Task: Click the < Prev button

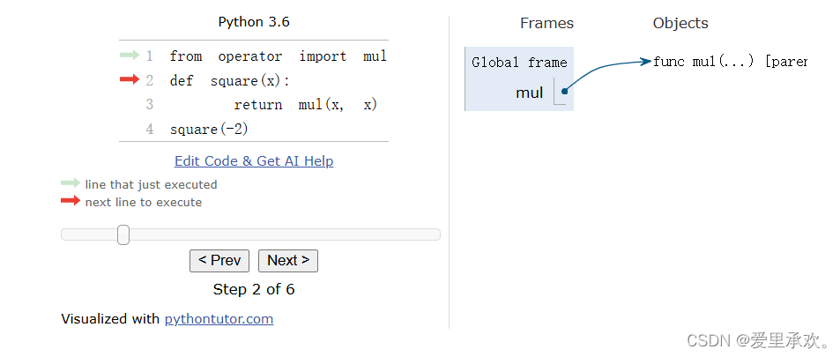Action: click(x=219, y=261)
